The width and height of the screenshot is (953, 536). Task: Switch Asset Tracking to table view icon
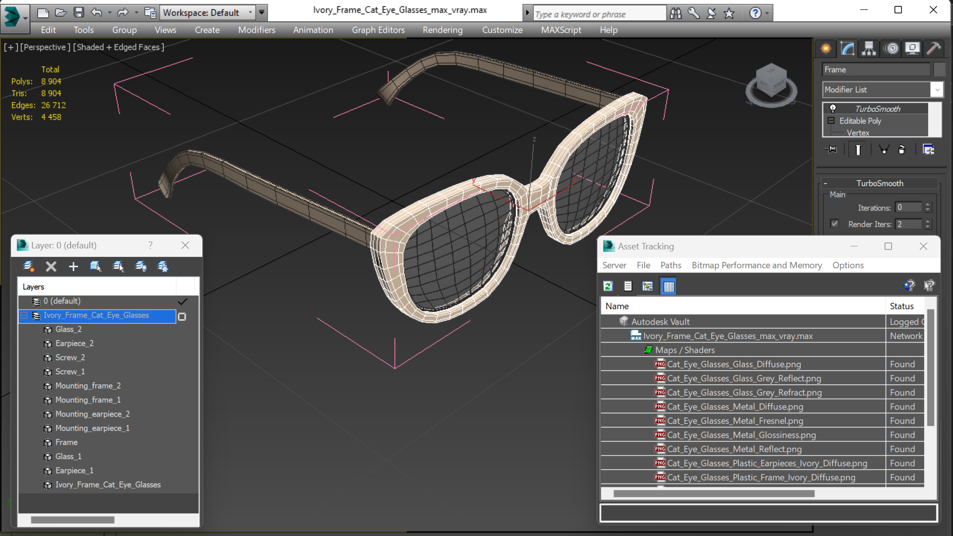(668, 286)
